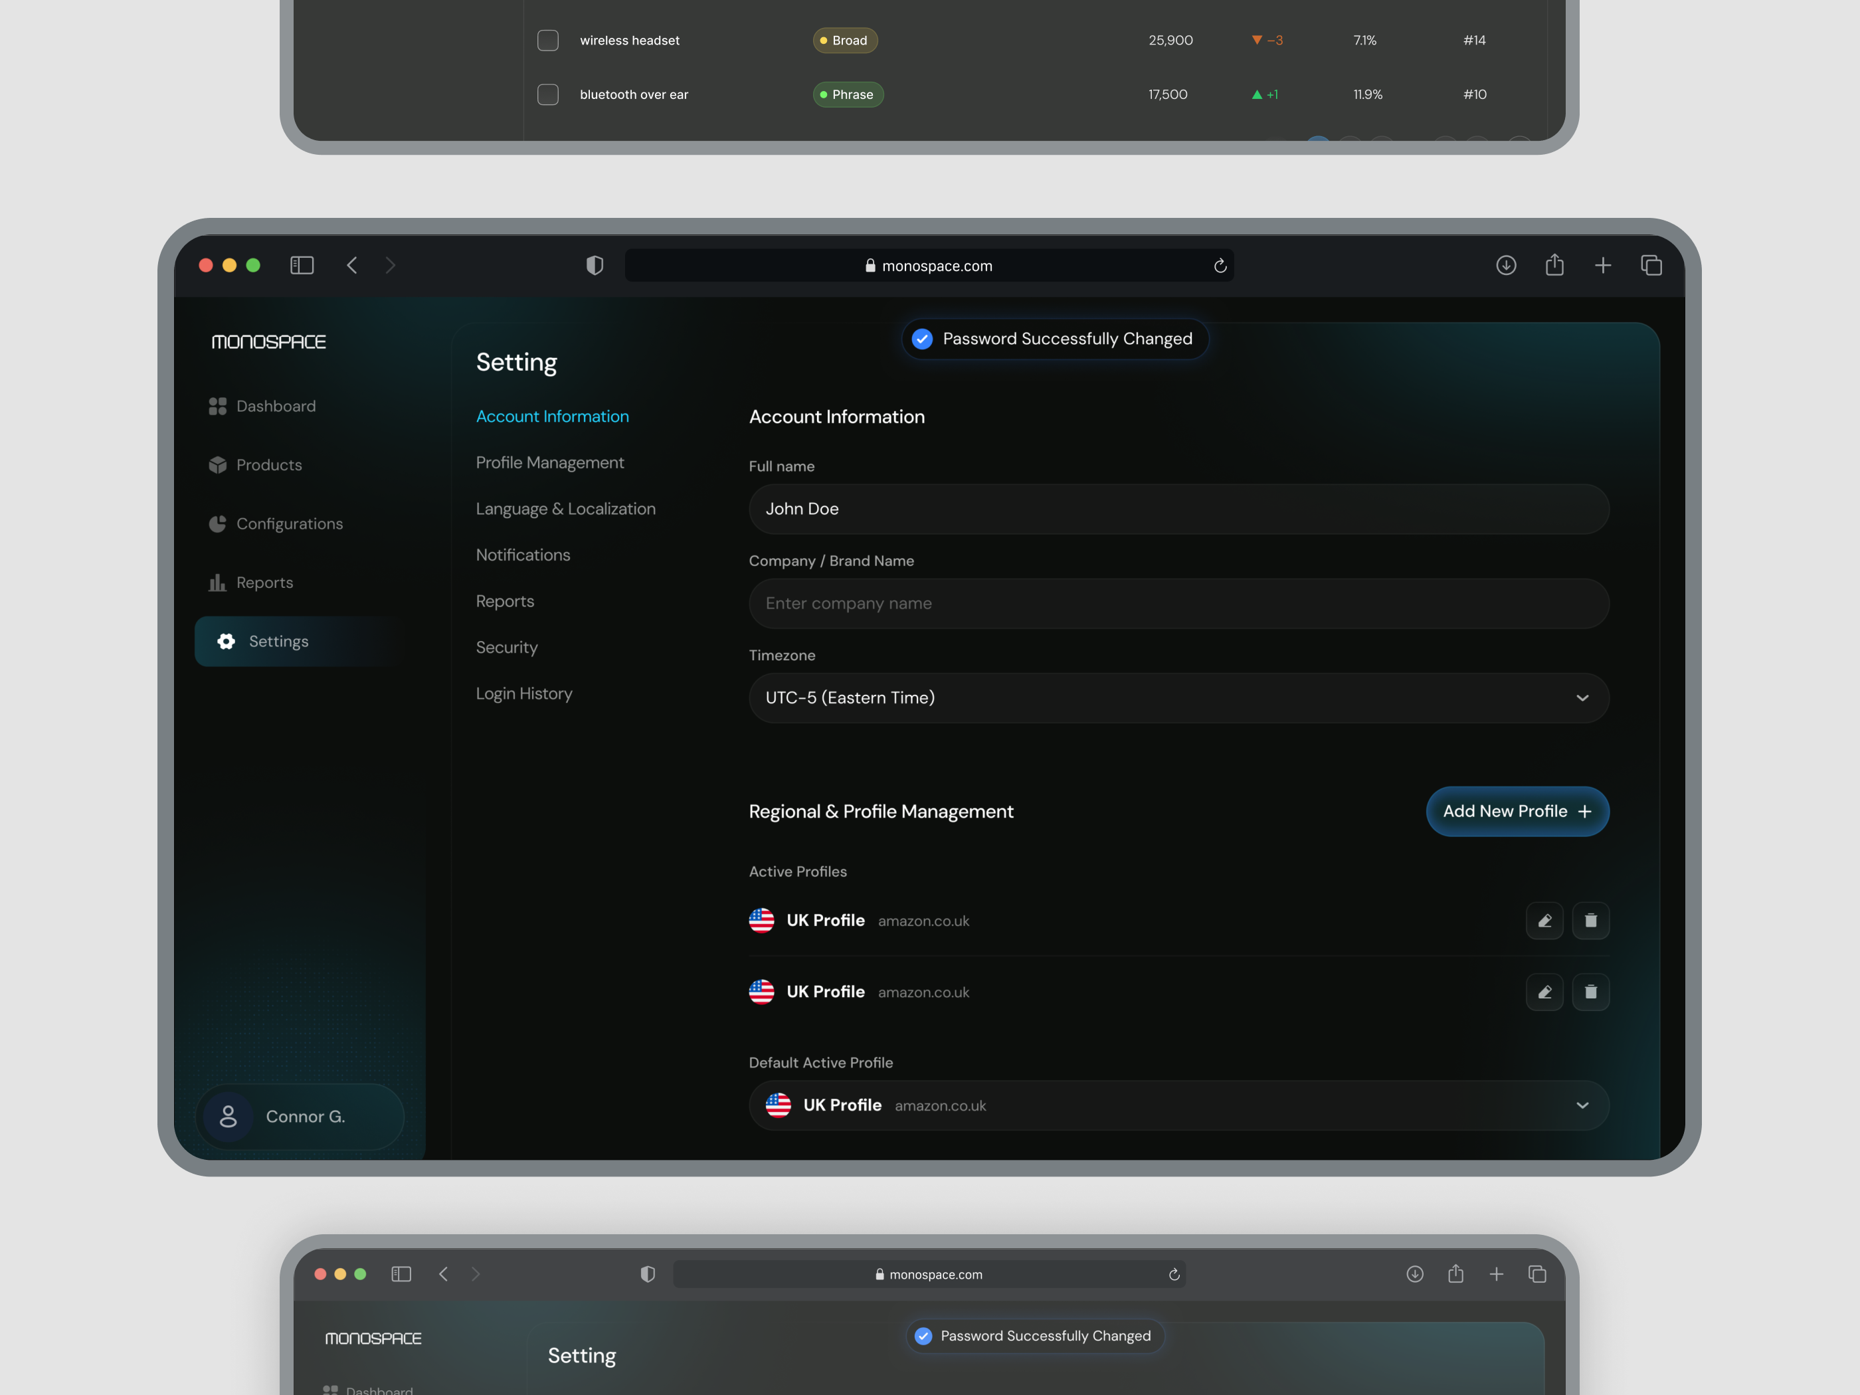The image size is (1860, 1395).
Task: Open the Default Active Profile dropdown
Action: click(x=1179, y=1106)
